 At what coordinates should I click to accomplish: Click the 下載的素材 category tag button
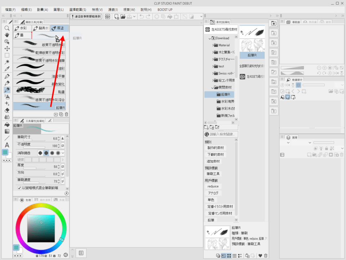point(216,155)
